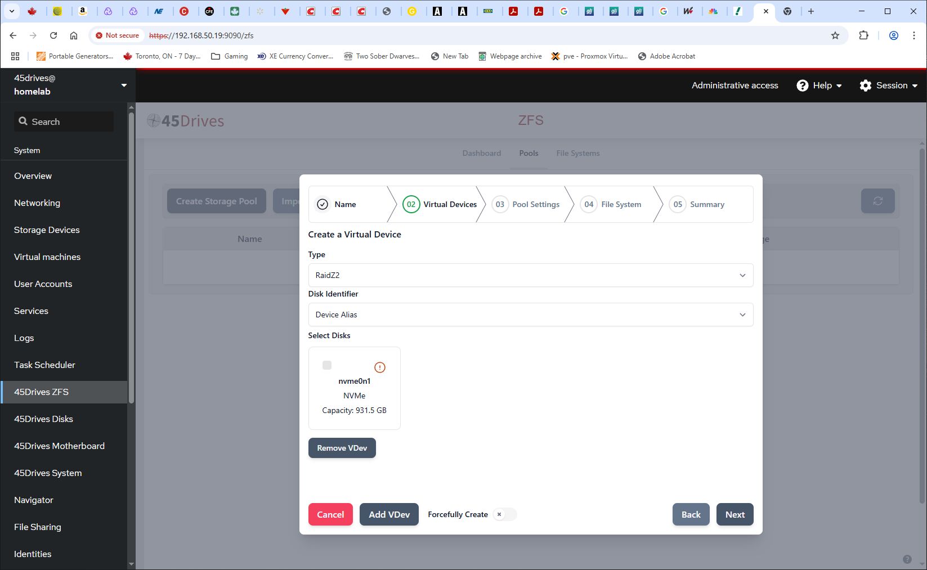Click the bottom-right help question mark icon
Viewport: 927px width, 570px height.
pyautogui.click(x=907, y=559)
